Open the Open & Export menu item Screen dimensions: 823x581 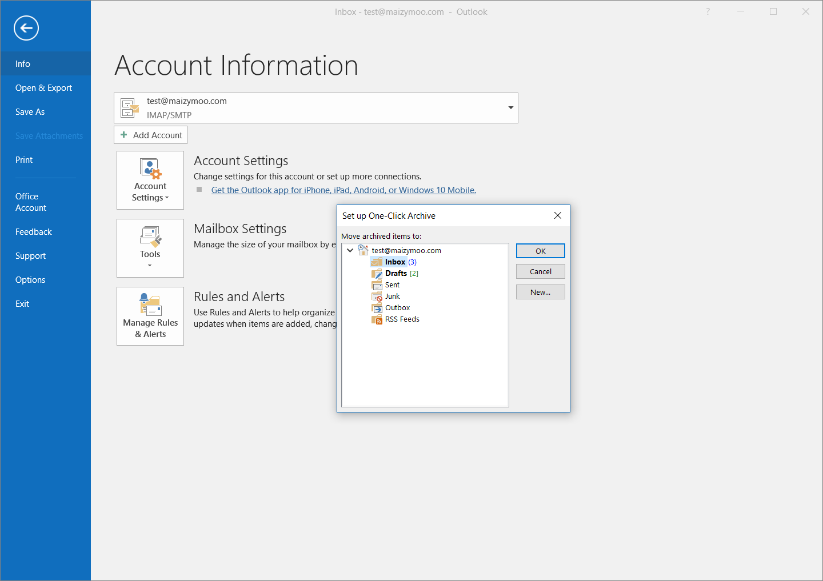43,88
